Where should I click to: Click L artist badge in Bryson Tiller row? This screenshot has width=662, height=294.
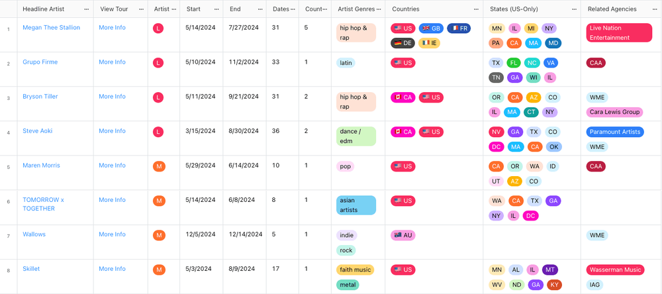(x=158, y=97)
